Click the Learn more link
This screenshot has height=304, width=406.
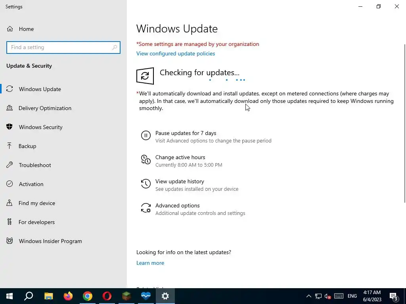(150, 263)
